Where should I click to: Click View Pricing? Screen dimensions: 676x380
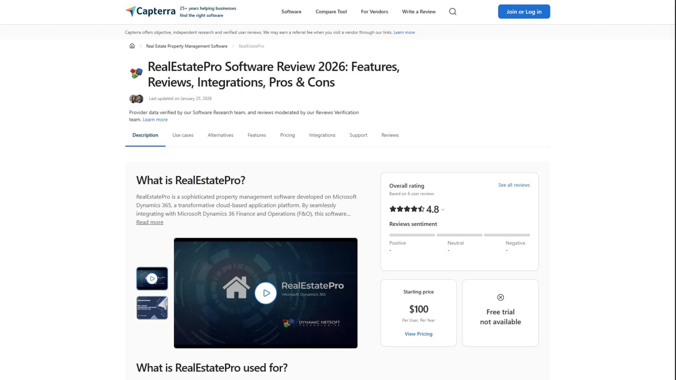click(418, 334)
